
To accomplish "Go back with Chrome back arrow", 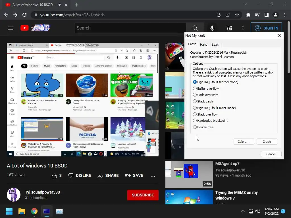I will click(6, 15).
